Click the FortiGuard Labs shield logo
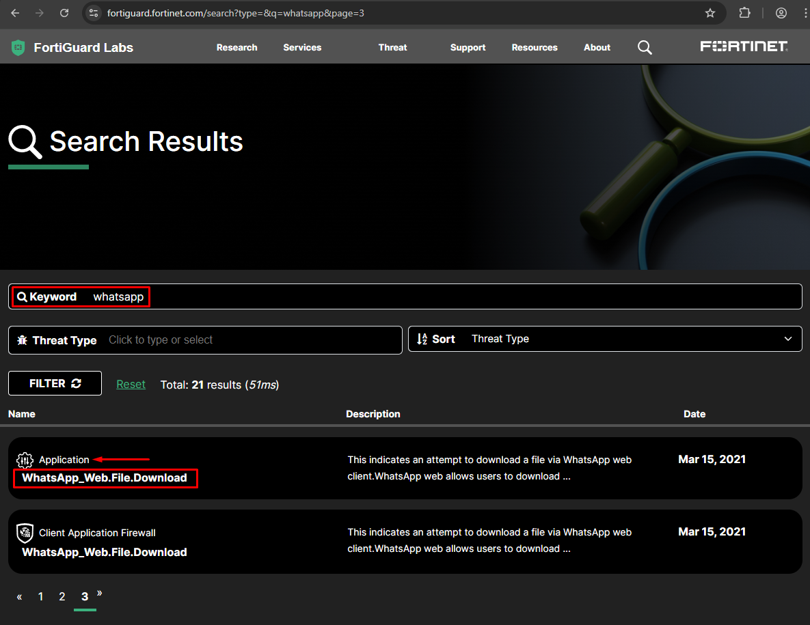810x625 pixels. coord(17,47)
